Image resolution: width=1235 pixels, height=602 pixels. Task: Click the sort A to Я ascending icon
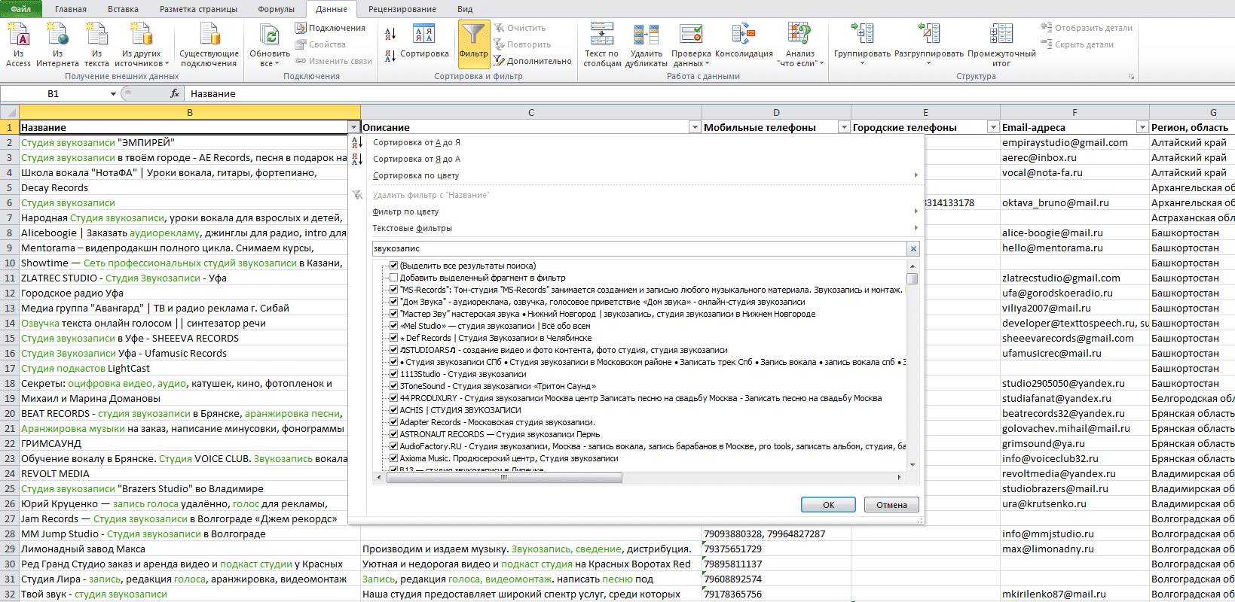[x=390, y=34]
